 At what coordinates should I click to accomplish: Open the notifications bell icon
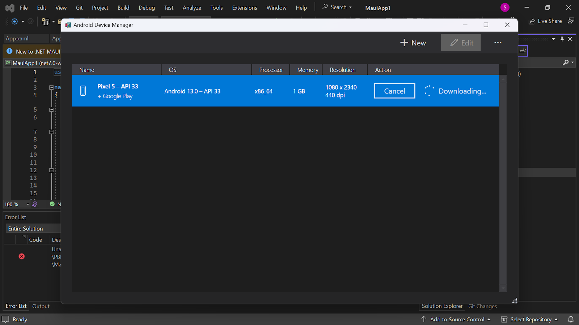(x=571, y=319)
